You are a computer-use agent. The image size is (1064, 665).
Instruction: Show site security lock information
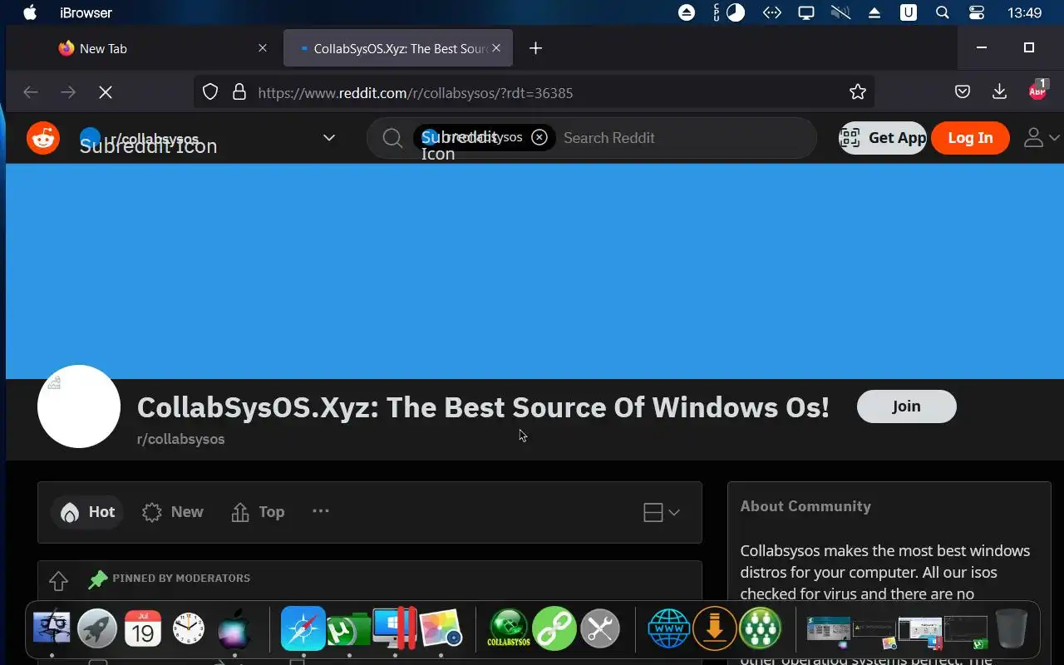point(239,92)
